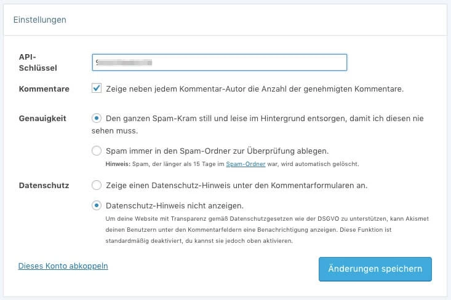
Task: Click the API-Schlüssel input field
Action: (220, 62)
